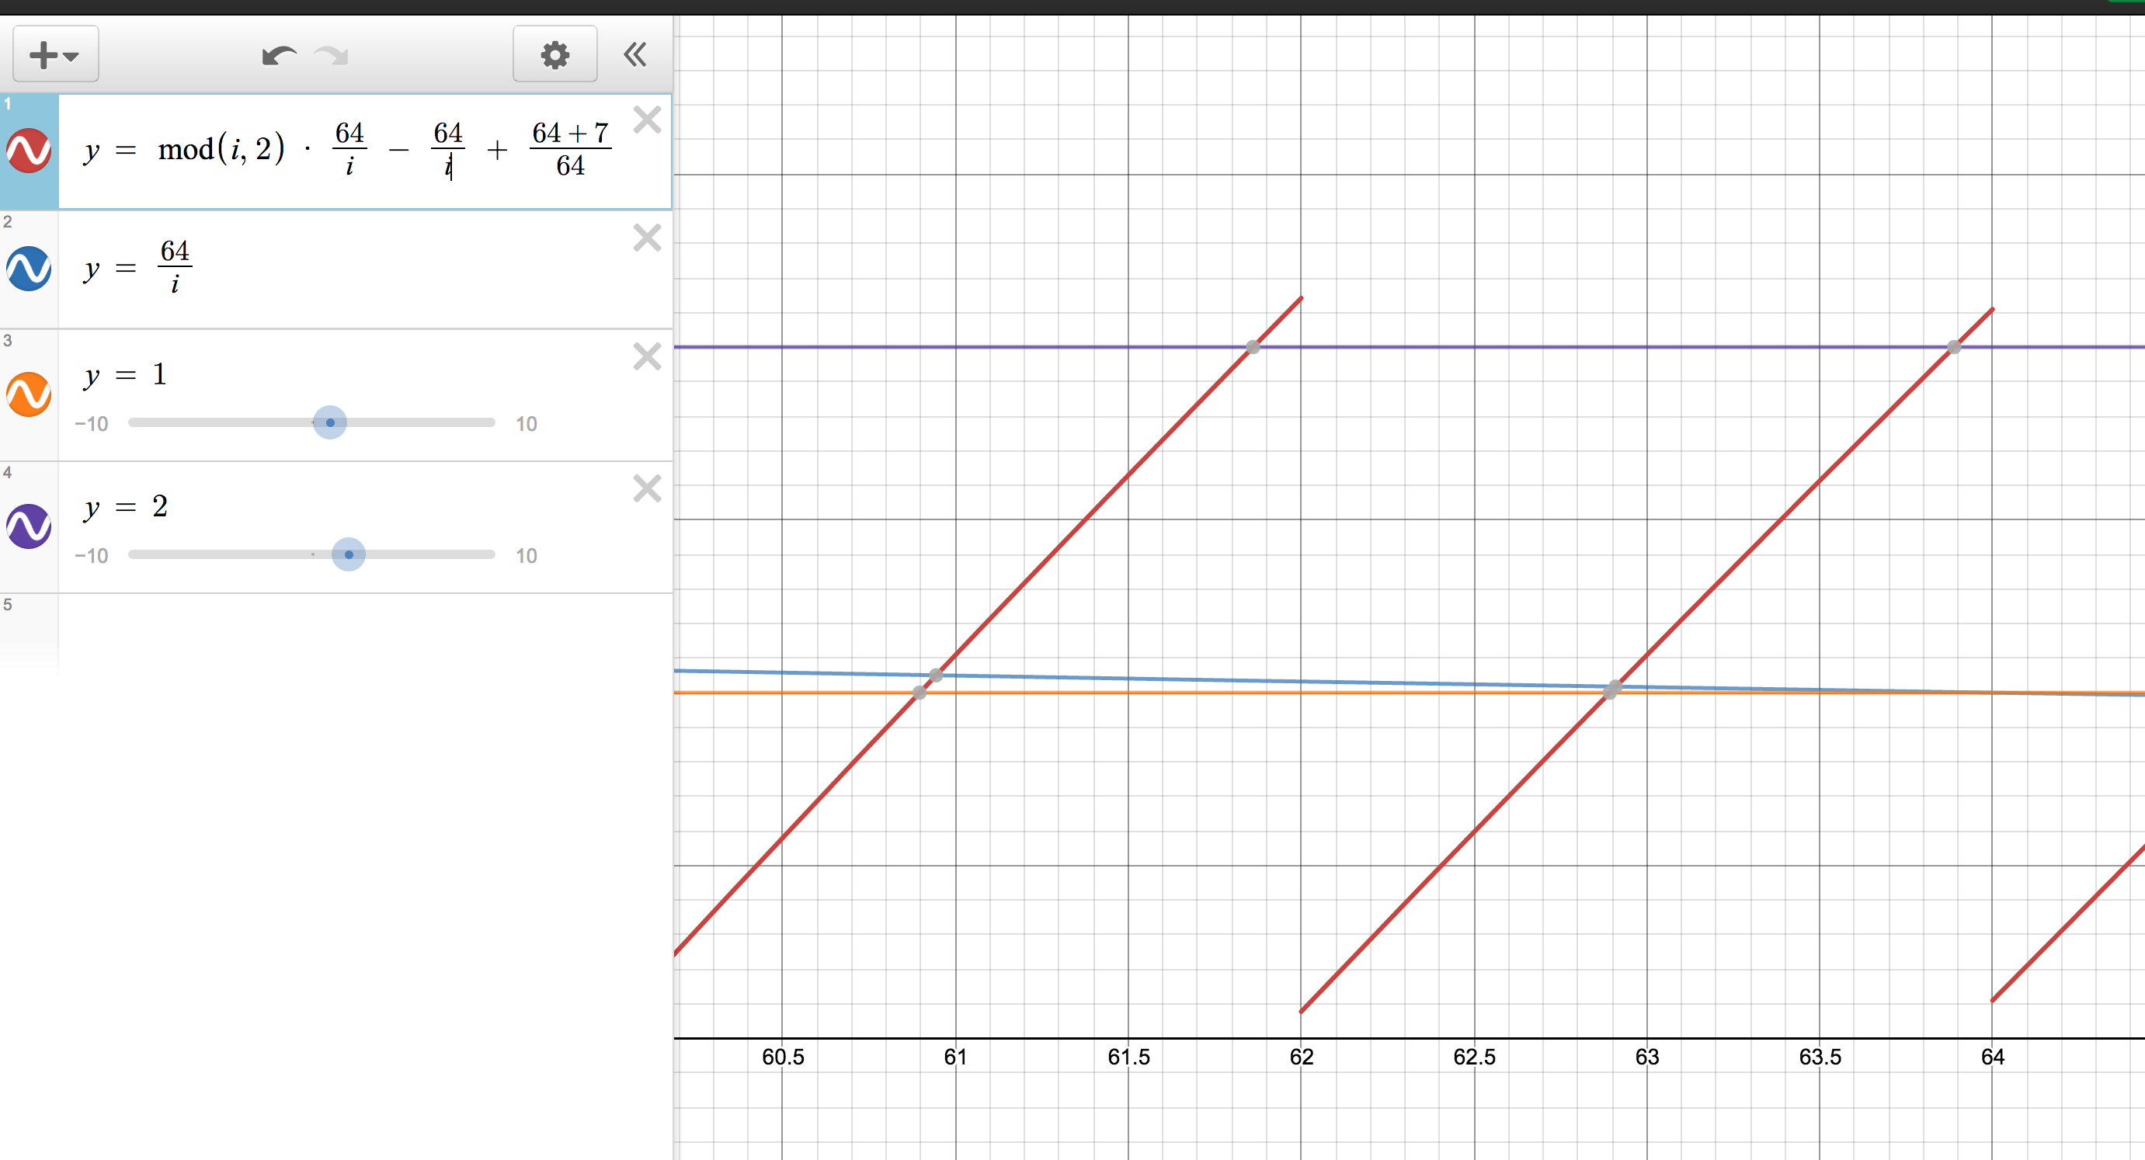
Task: Click the -10 lower limit of y=1 slider
Action: [92, 424]
